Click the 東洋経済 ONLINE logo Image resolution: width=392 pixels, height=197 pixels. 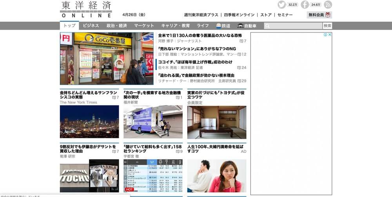(86, 9)
